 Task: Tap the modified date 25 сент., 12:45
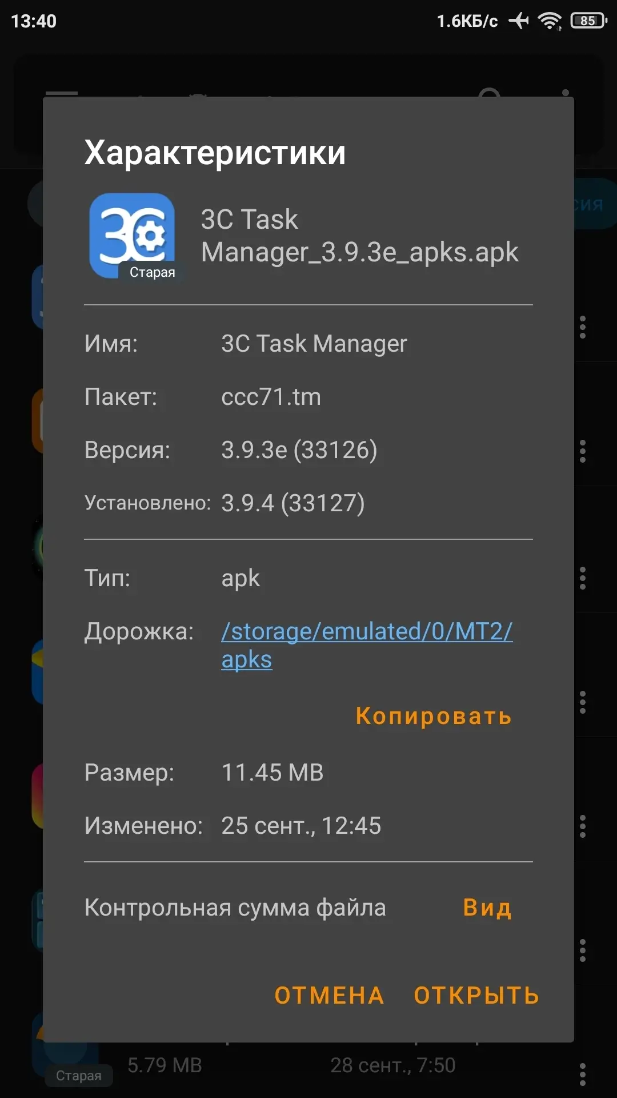click(301, 826)
